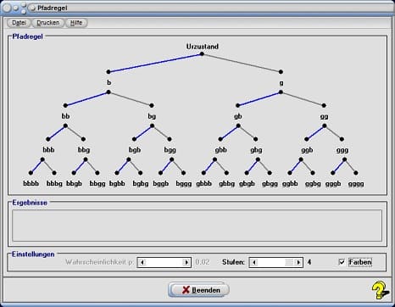Viewport: 395px width, 307px height.
Task: Click left arrow of Wahrscheinlichkeit p slider
Action: pyautogui.click(x=142, y=263)
